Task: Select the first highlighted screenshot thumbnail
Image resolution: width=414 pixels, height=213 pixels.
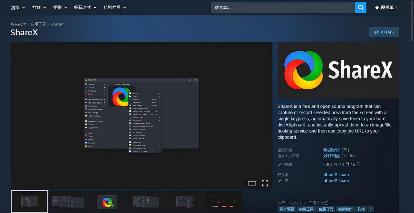Action: coord(29,202)
